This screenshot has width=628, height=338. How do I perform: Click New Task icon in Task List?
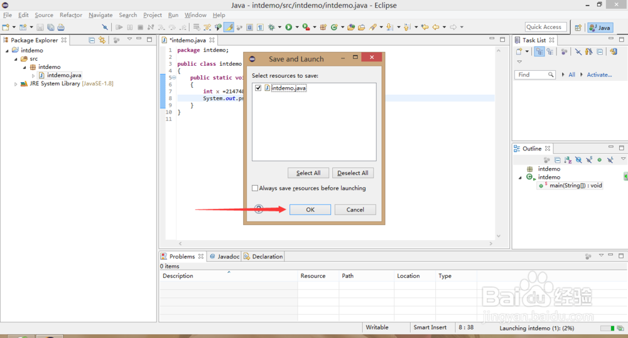tap(519, 51)
